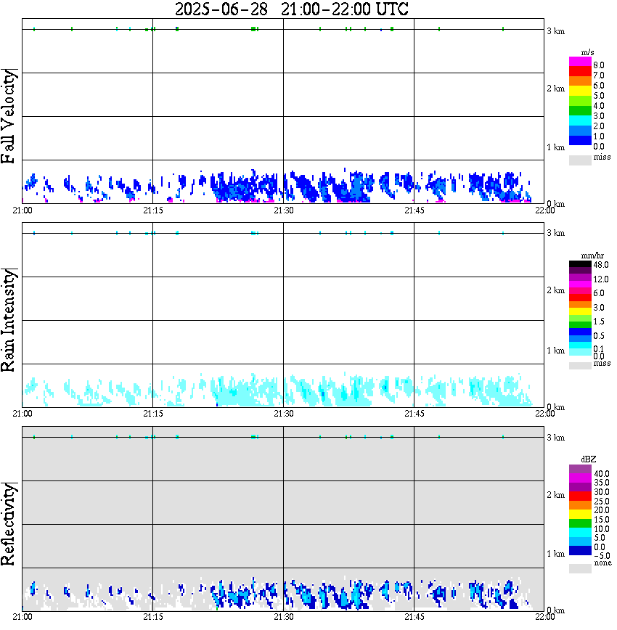
Task: Click the 21:30 label under Fall Velocity panel
Action: (284, 210)
